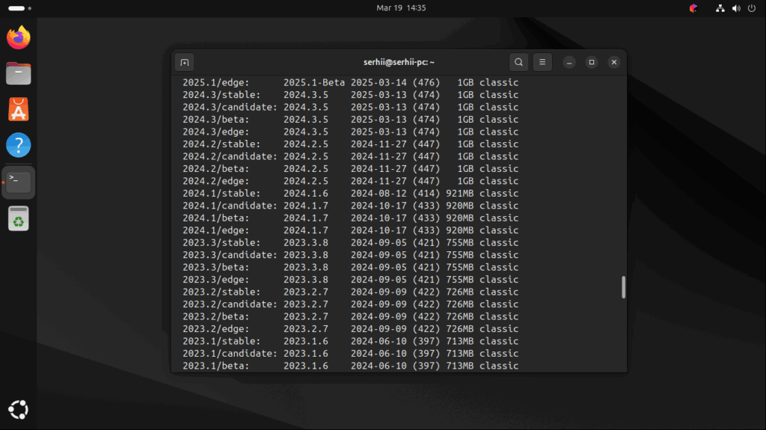Viewport: 766px width, 430px height.
Task: Open the terminal search tool
Action: click(x=518, y=62)
